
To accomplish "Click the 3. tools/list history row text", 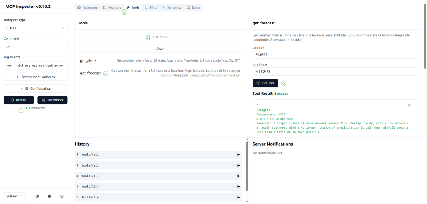I will pyautogui.click(x=87, y=187).
